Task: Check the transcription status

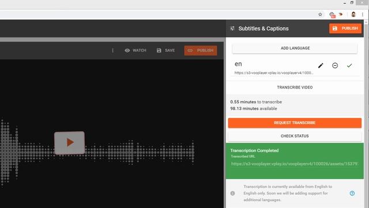Action: [x=295, y=136]
